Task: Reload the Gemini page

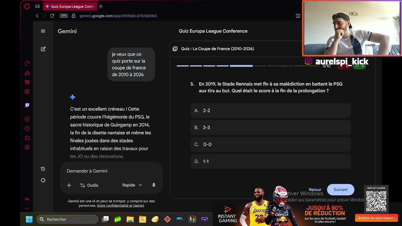Action: tap(52, 16)
